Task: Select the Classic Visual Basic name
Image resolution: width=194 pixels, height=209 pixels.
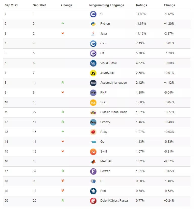Action: pos(114,112)
